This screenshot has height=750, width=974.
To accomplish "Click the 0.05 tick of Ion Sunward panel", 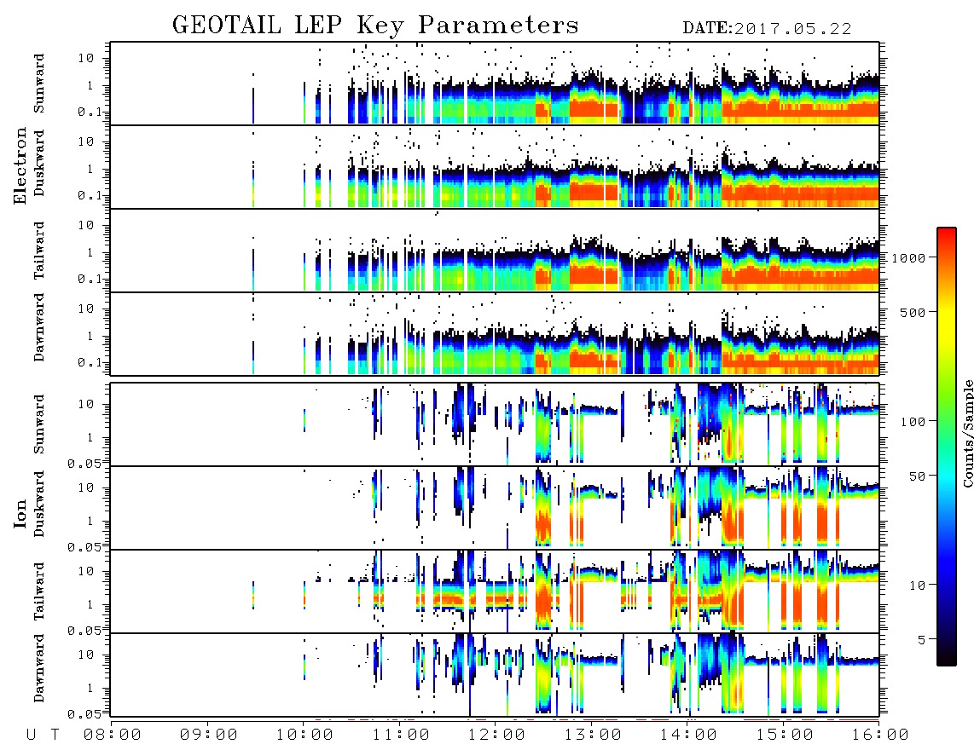I will pos(84,463).
